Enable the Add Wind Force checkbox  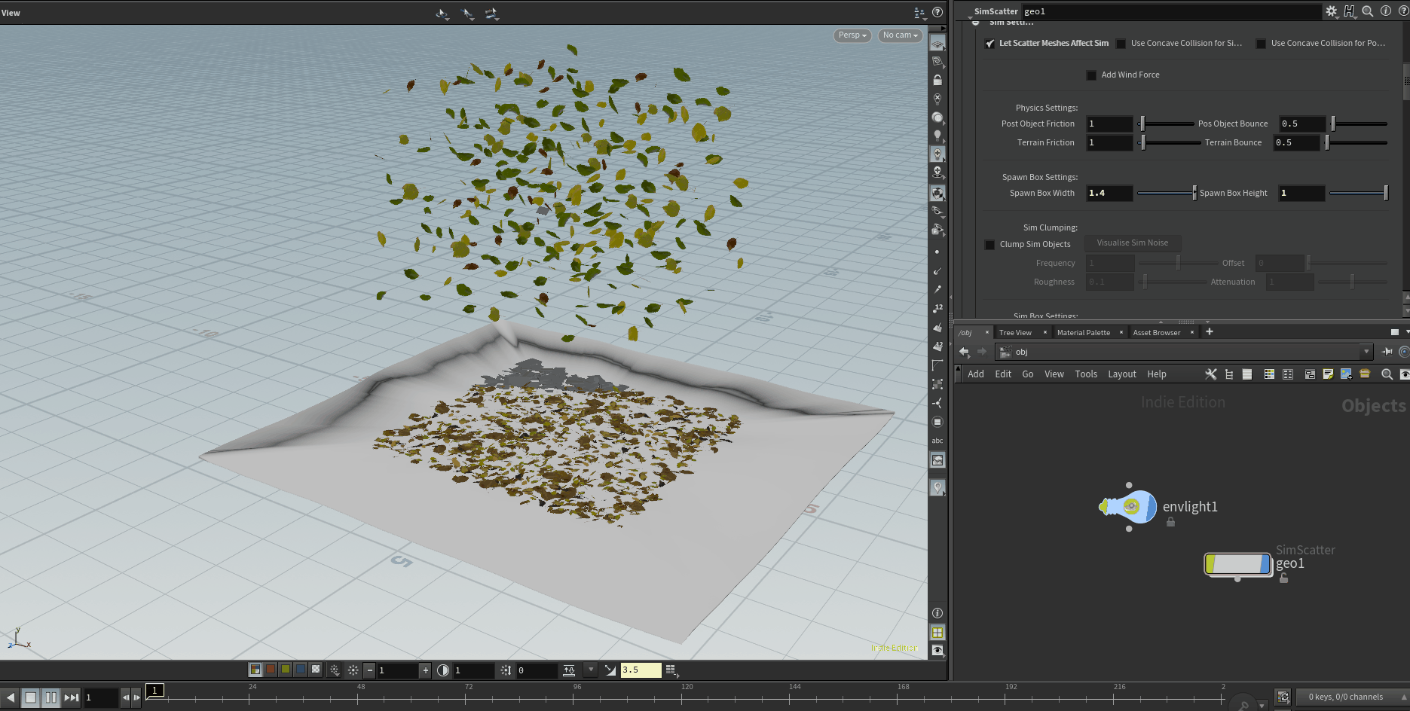coord(1091,75)
